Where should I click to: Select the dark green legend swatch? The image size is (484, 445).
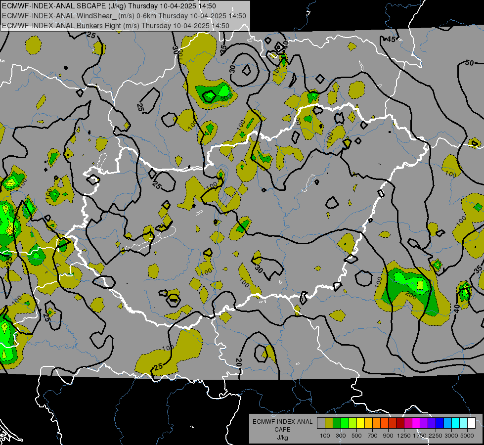pos(337,423)
